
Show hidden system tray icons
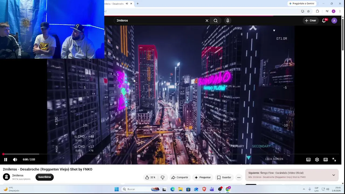(304, 189)
